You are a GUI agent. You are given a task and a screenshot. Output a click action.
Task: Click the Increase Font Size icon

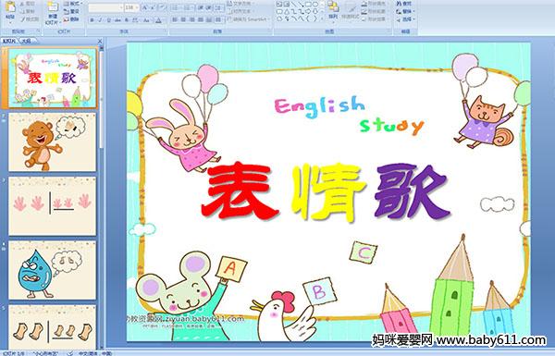click(x=145, y=7)
